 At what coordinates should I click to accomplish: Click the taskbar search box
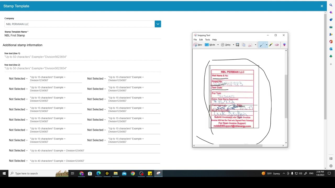coord(39,173)
